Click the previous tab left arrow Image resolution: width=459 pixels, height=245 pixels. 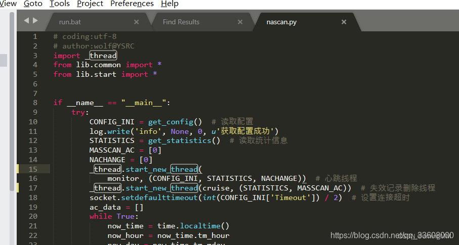point(26,21)
